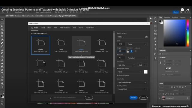Open the Swatches panel tab
The image size is (192, 108).
[x=167, y=17]
